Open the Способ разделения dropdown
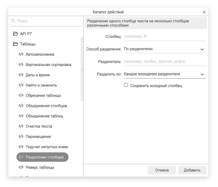 [x=164, y=49]
